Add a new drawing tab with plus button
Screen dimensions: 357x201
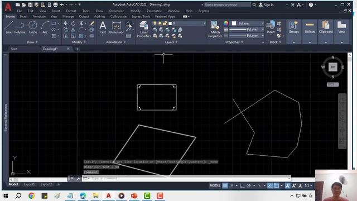[x=77, y=49]
